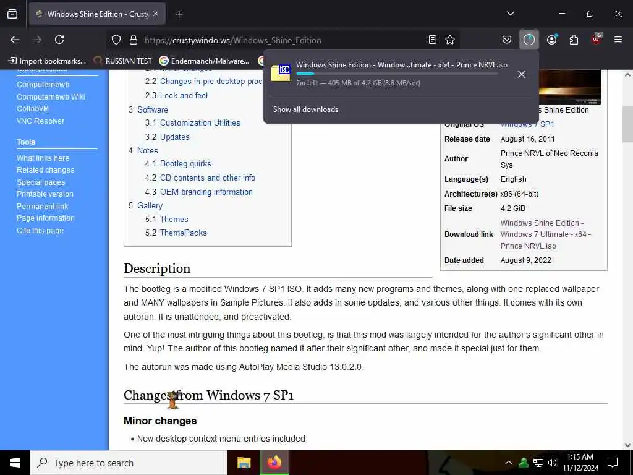
Task: Expand the list all tabs chevron
Action: pyautogui.click(x=510, y=14)
